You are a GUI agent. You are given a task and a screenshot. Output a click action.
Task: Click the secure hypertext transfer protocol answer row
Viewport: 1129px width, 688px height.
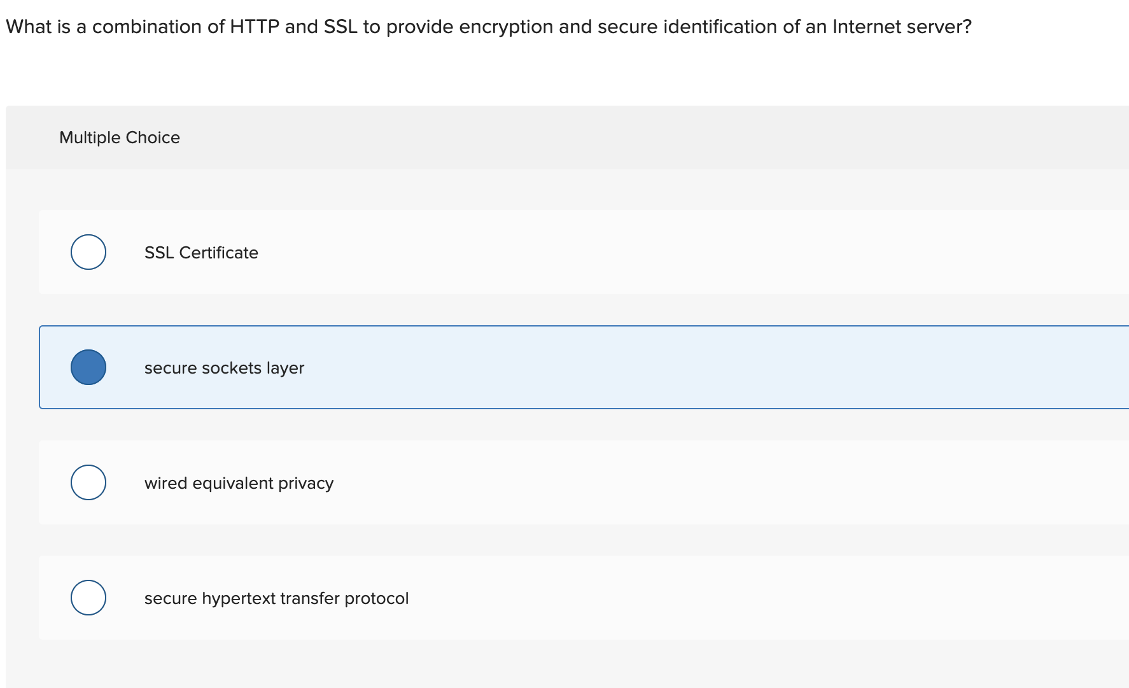click(445, 598)
